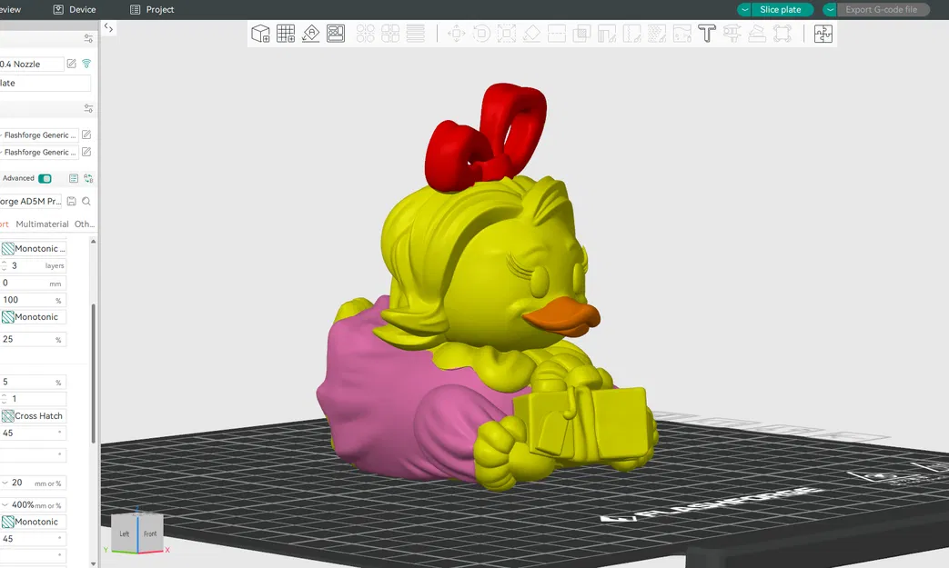This screenshot has width=949, height=568.
Task: Open the Text embossing tool
Action: [707, 34]
